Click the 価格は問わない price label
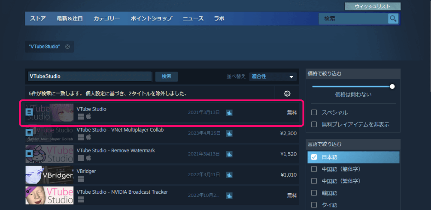The image size is (431, 210). 353,95
